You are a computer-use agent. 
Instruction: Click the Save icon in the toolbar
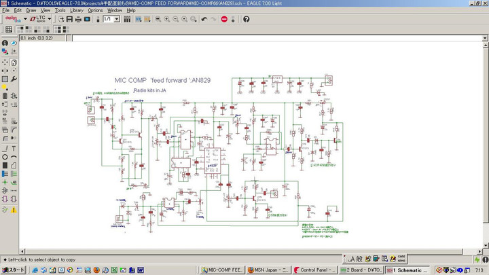click(69, 19)
